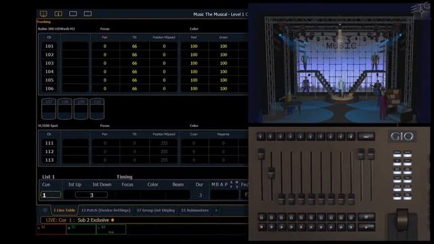The width and height of the screenshot is (434, 244).
Task: Click the intensity timing field showing 3
Action: click(x=92, y=195)
